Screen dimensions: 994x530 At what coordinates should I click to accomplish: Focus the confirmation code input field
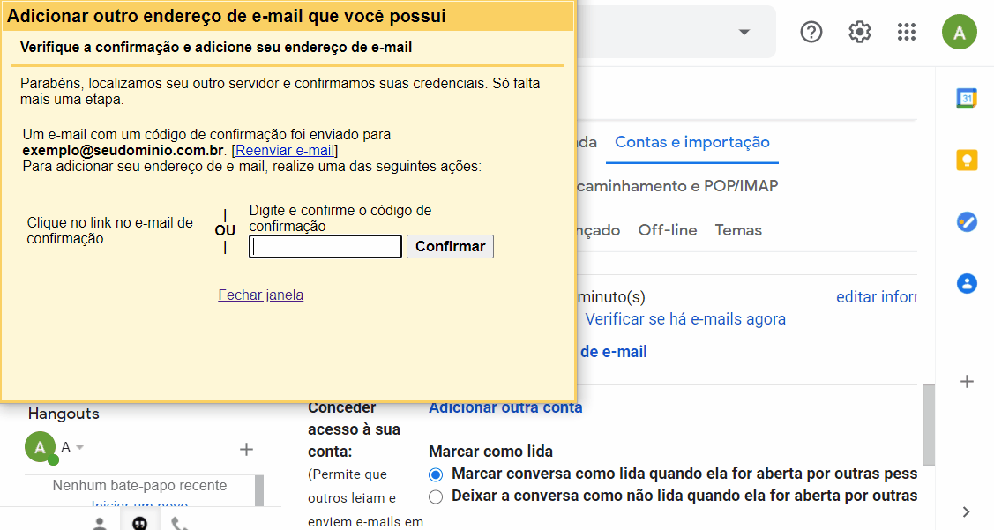pyautogui.click(x=325, y=247)
